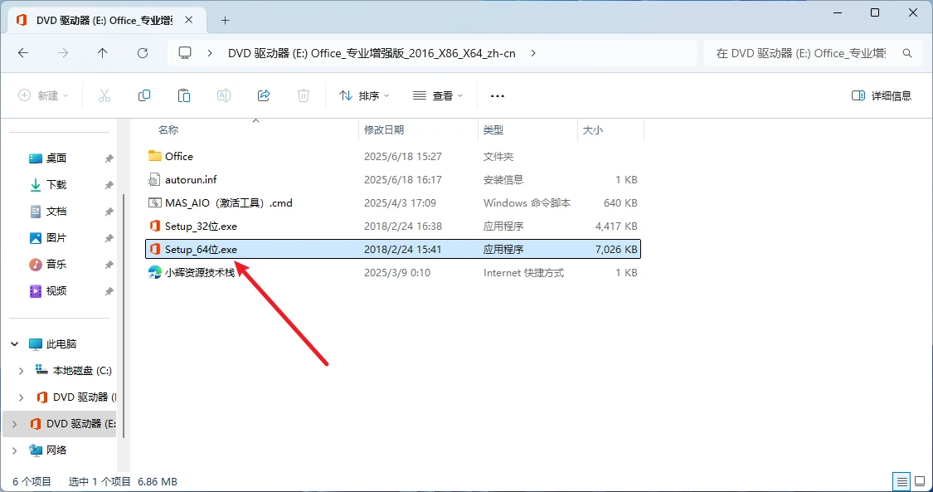Go back using the back arrow
The height and width of the screenshot is (492, 933).
pos(23,53)
